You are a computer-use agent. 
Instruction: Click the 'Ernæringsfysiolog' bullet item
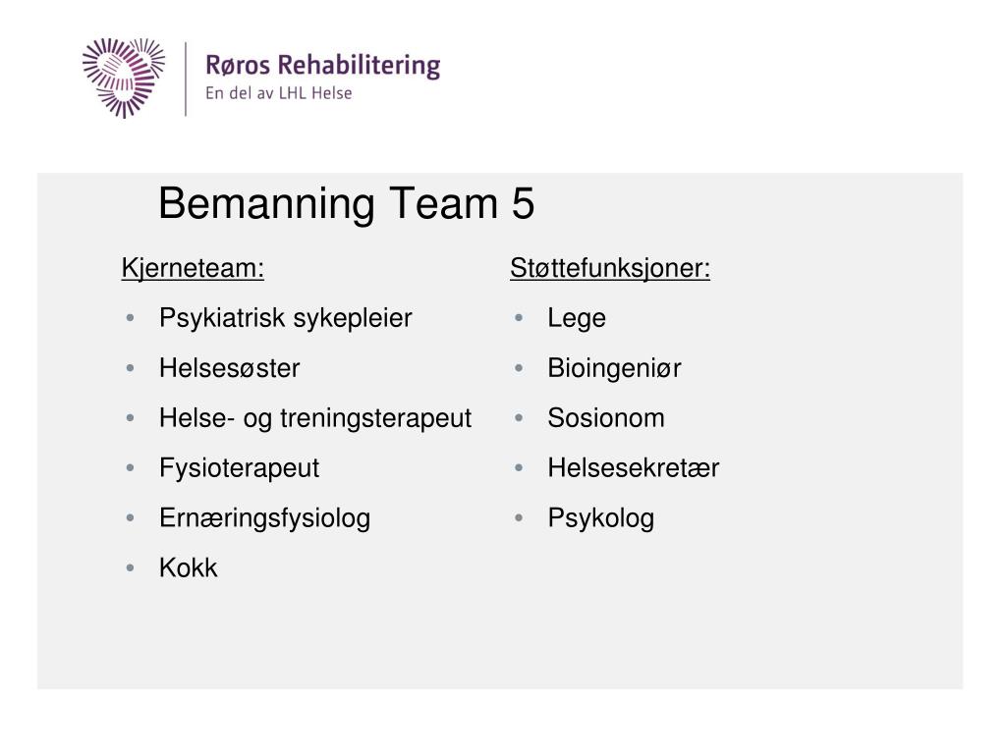[x=265, y=518]
